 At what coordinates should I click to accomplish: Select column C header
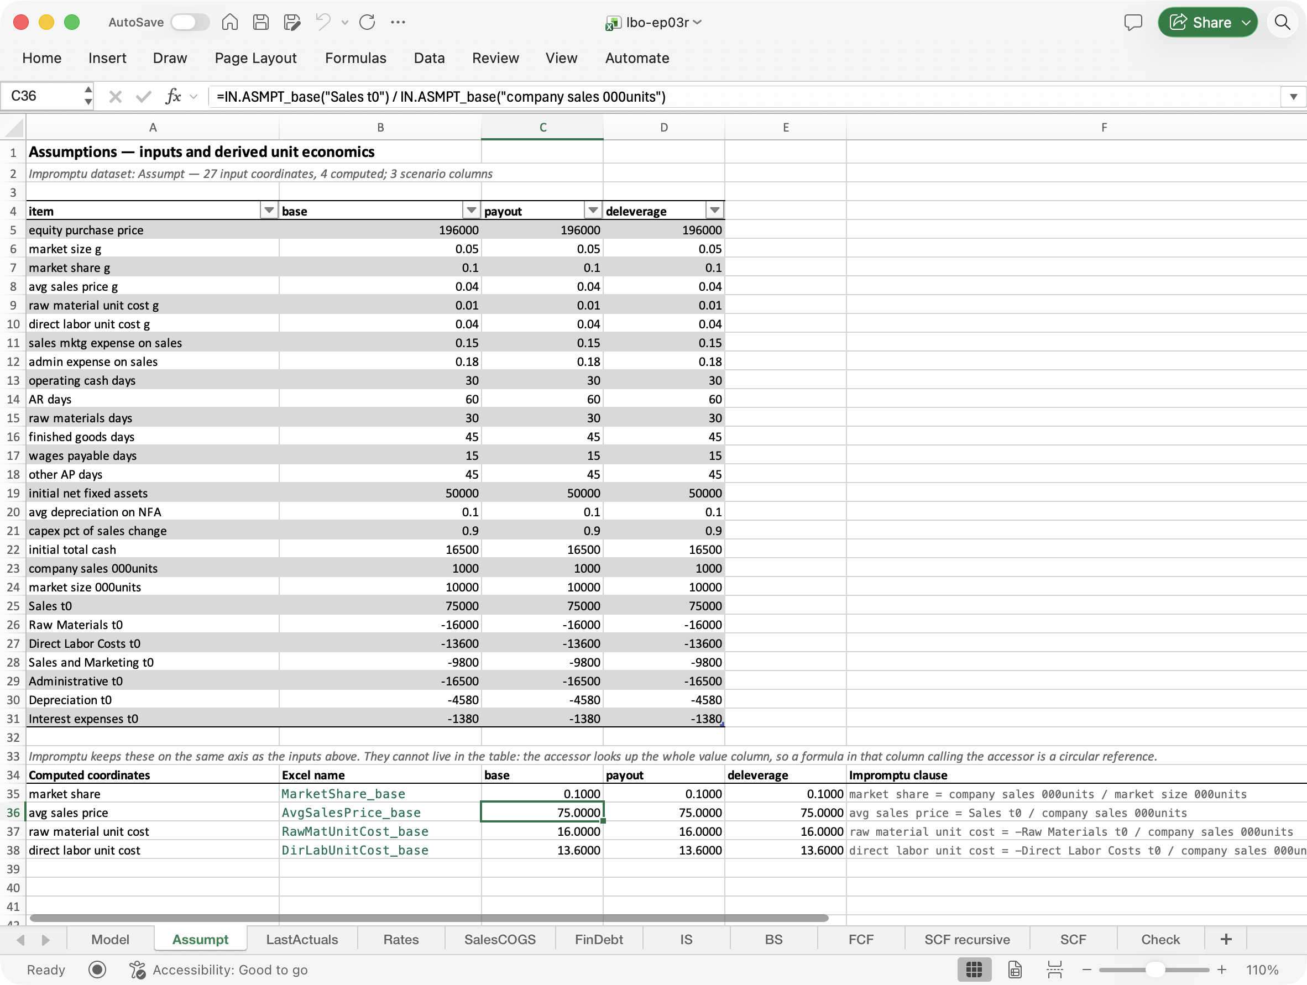coord(542,127)
